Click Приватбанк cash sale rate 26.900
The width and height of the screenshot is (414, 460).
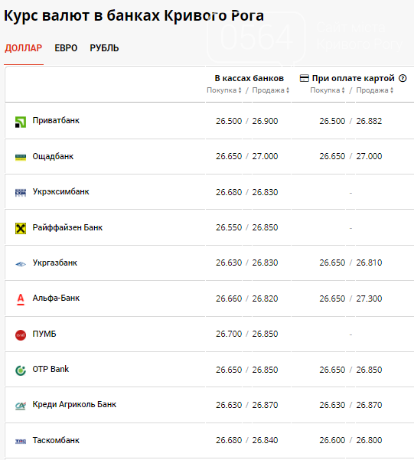[x=265, y=121]
